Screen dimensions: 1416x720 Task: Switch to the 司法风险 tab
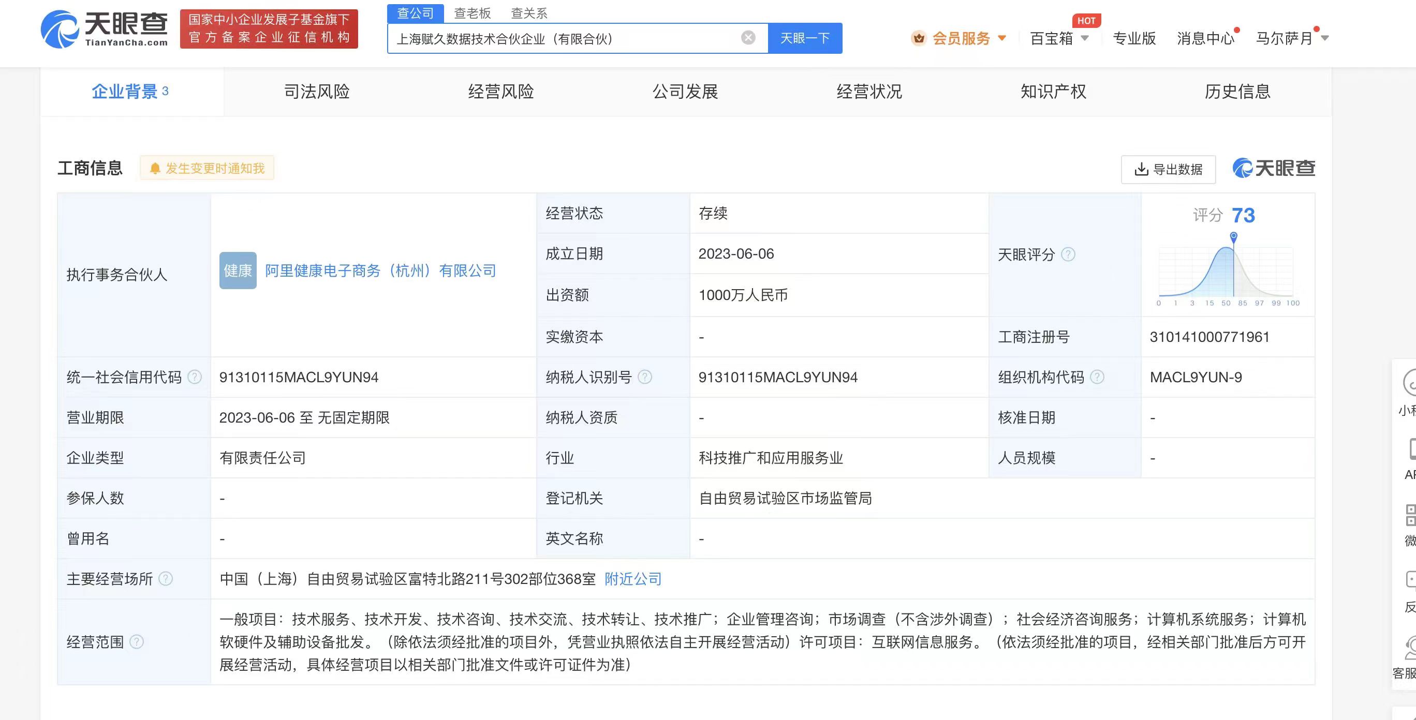(x=317, y=91)
